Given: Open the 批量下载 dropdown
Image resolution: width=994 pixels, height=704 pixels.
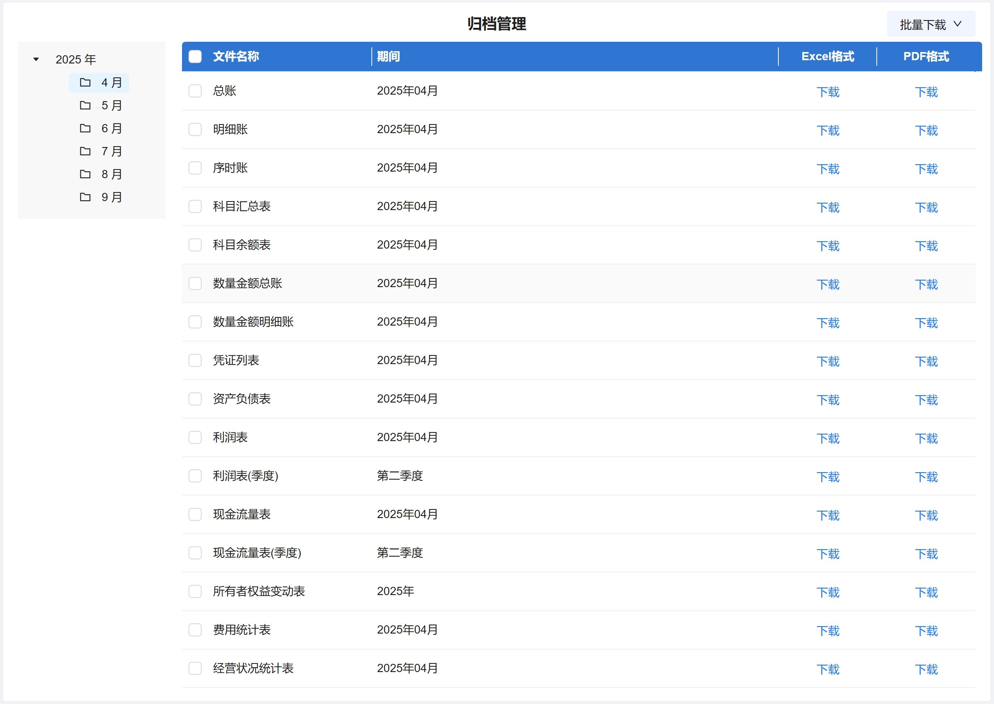Looking at the screenshot, I should coord(922,25).
